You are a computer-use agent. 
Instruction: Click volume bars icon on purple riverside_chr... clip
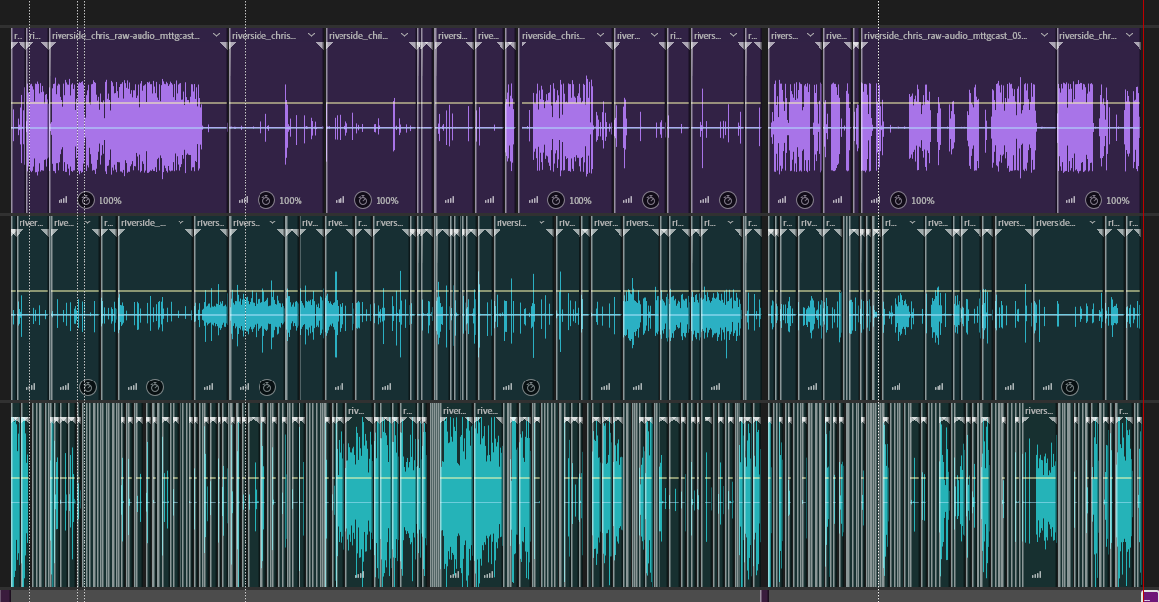(1070, 200)
